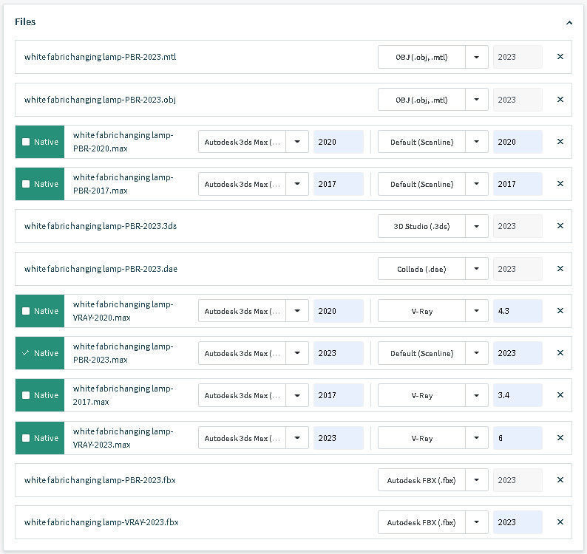Delete the PBR-2023.obj file entry

(560, 100)
